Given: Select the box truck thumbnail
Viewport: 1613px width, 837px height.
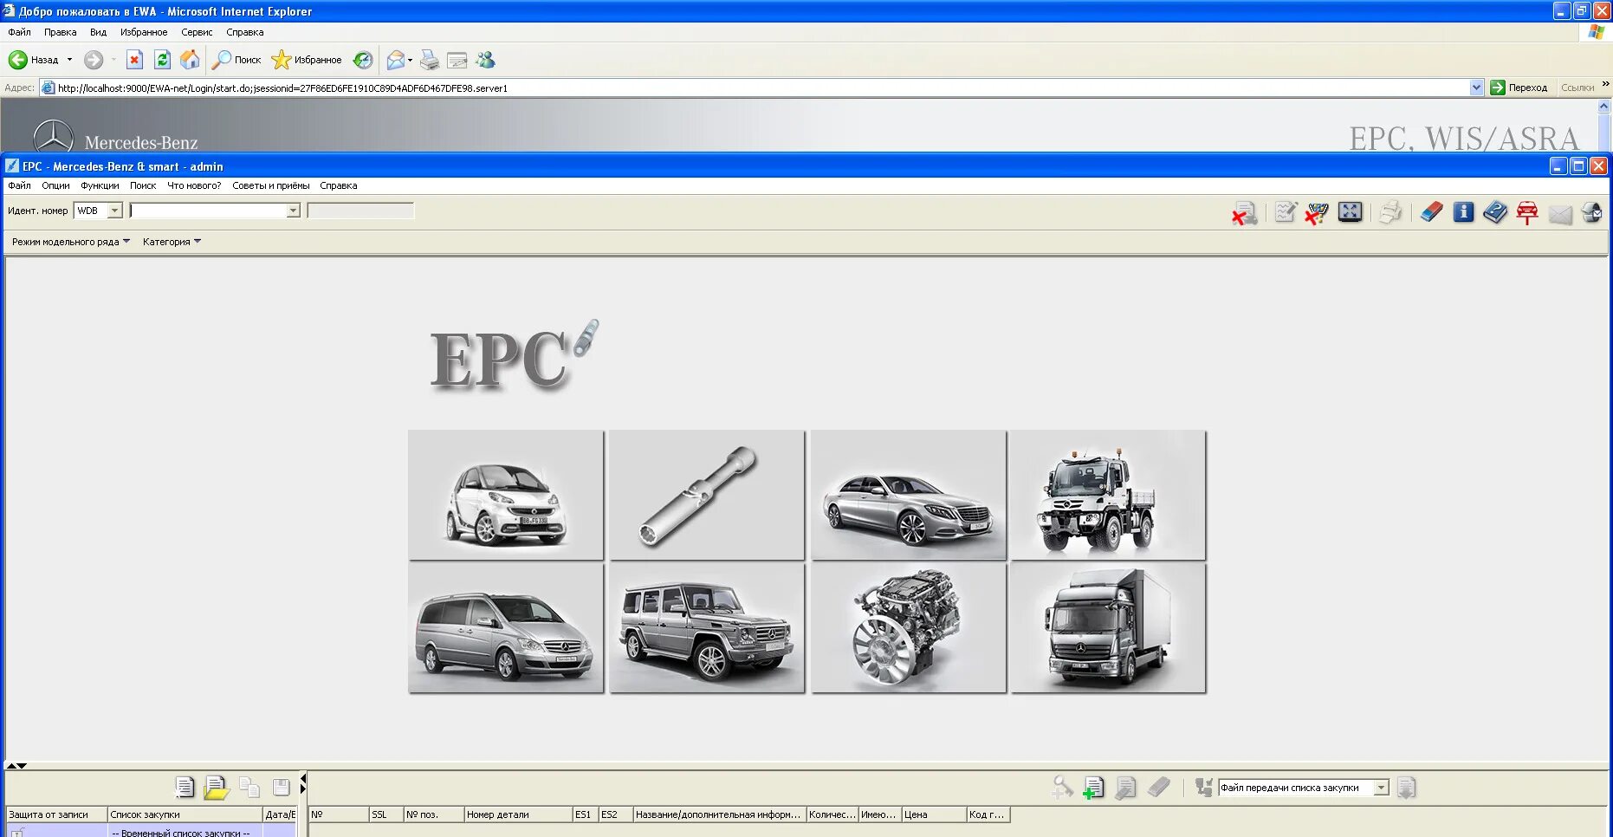Looking at the screenshot, I should point(1108,628).
